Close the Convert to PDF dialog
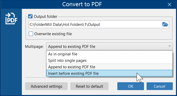The height and width of the screenshot is (96, 177). pos(169,4)
